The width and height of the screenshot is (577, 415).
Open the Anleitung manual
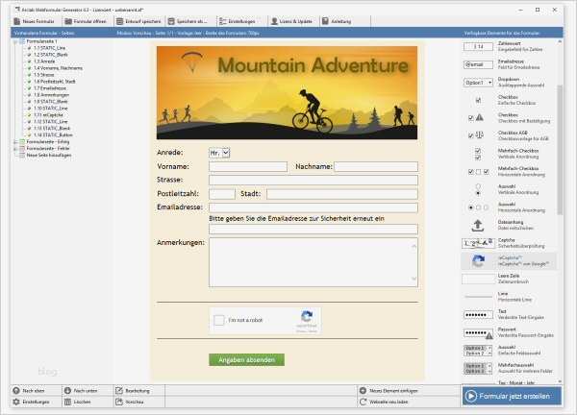click(337, 21)
